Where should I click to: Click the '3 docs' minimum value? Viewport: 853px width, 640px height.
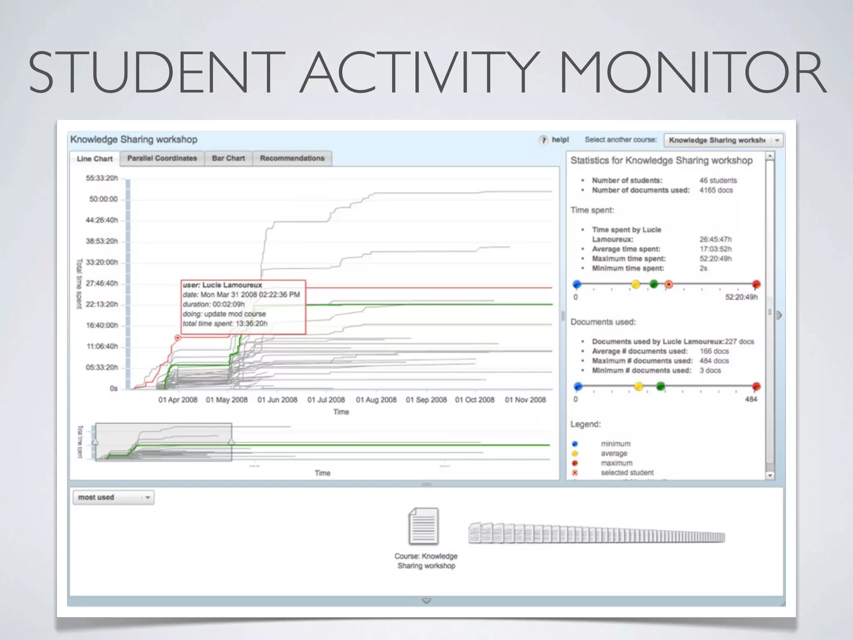pyautogui.click(x=710, y=370)
